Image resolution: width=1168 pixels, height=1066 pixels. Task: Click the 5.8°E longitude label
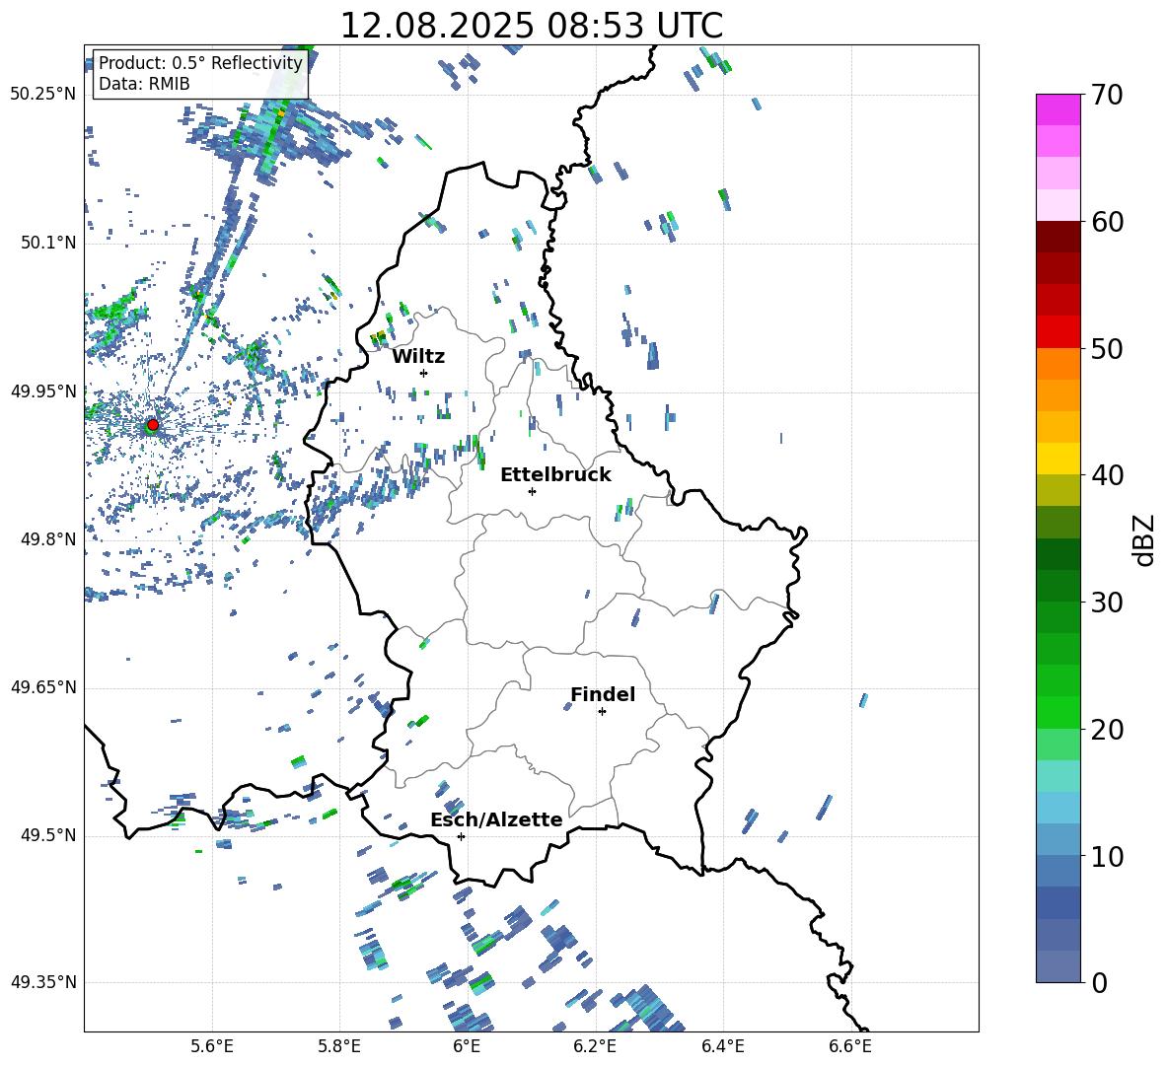(x=339, y=1047)
